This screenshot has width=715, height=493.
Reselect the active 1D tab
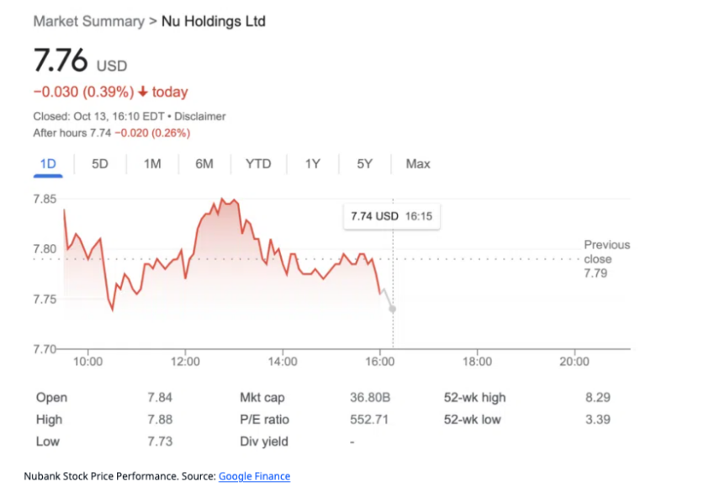(x=48, y=164)
